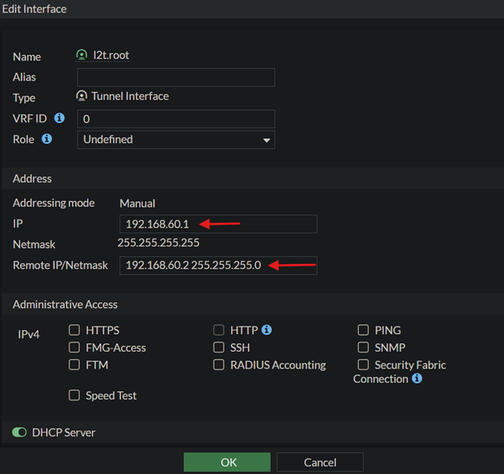Check the PING access checkbox

click(x=363, y=331)
